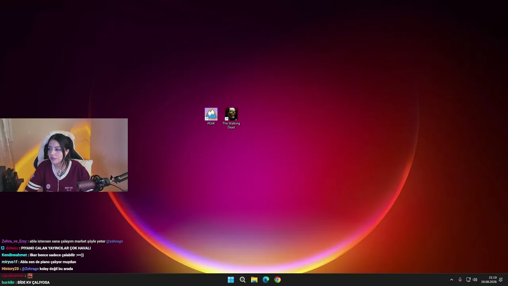Click the emote in canokeyman's message
The width and height of the screenshot is (508, 286).
30,276
